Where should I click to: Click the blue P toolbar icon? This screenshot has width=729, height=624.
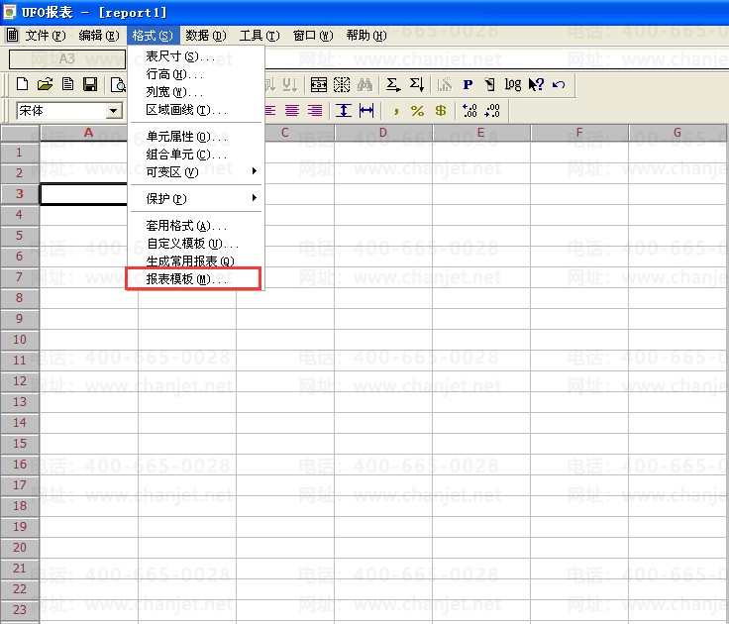[468, 84]
